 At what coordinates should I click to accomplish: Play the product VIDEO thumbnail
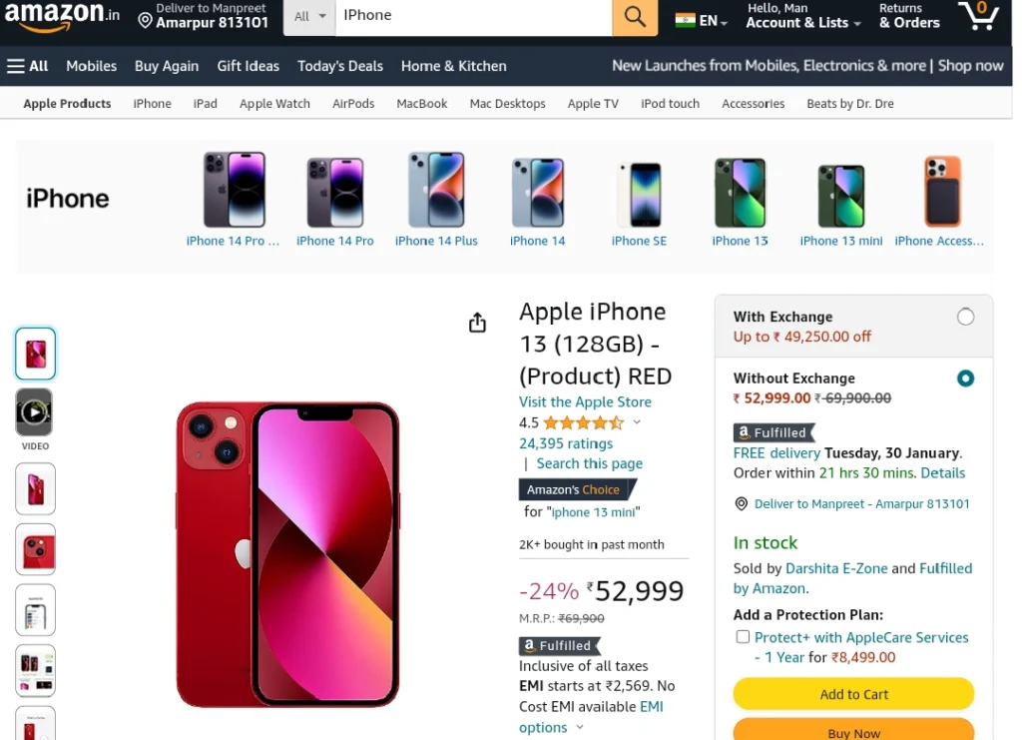(35, 412)
